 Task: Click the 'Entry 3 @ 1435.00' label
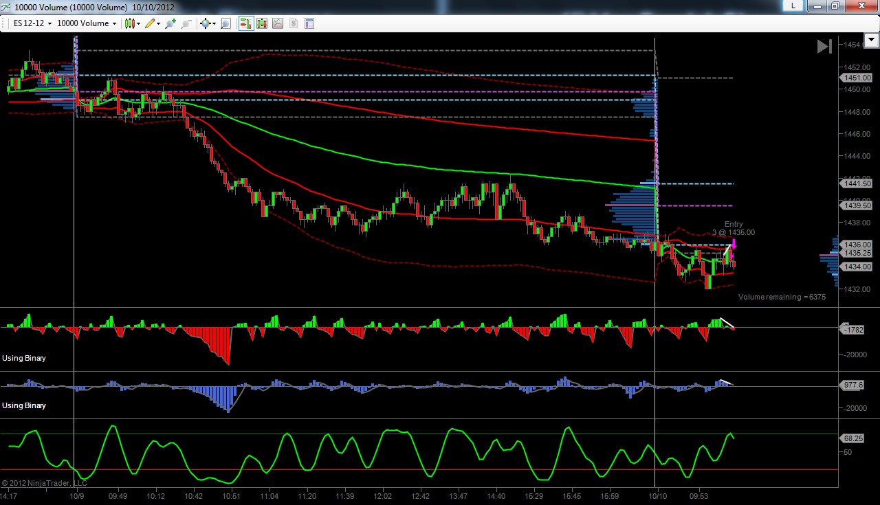pos(734,228)
